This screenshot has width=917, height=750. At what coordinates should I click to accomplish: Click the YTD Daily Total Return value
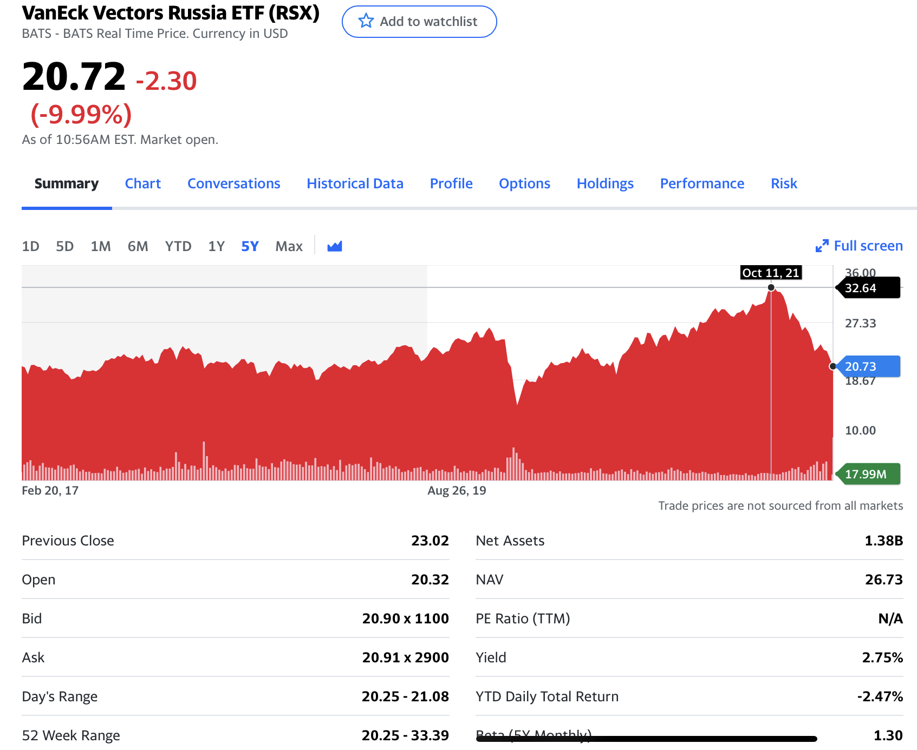pyautogui.click(x=880, y=696)
